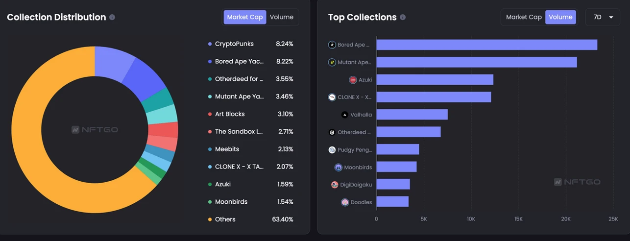Click the info icon beside Top Collections

(403, 17)
